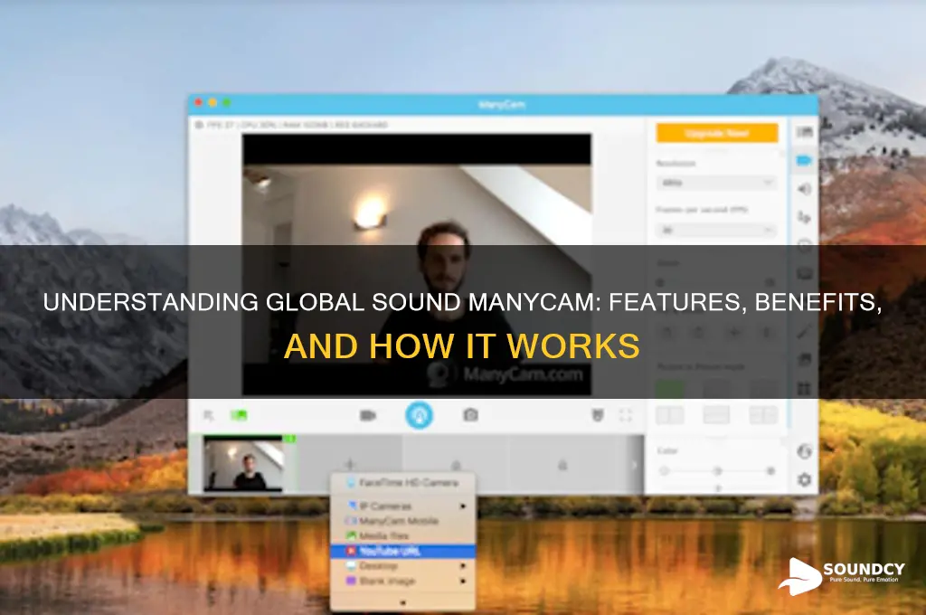Enter fullscreen with the expand icon

[626, 415]
